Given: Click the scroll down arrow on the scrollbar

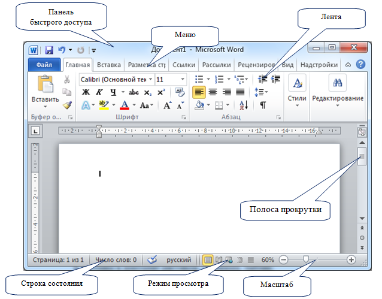Looking at the screenshot, I should click(362, 218).
